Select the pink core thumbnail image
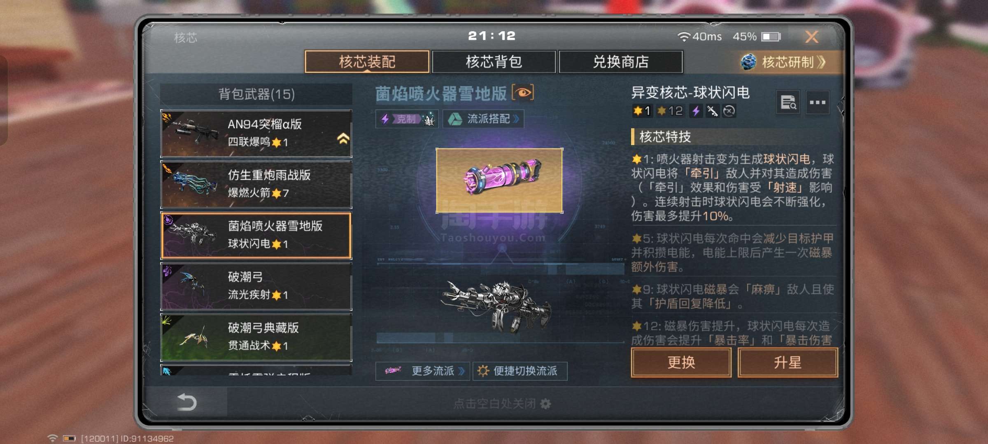The height and width of the screenshot is (444, 988). 499,180
